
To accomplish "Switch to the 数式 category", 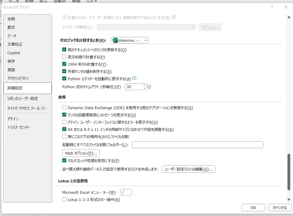I will (x=27, y=27).
